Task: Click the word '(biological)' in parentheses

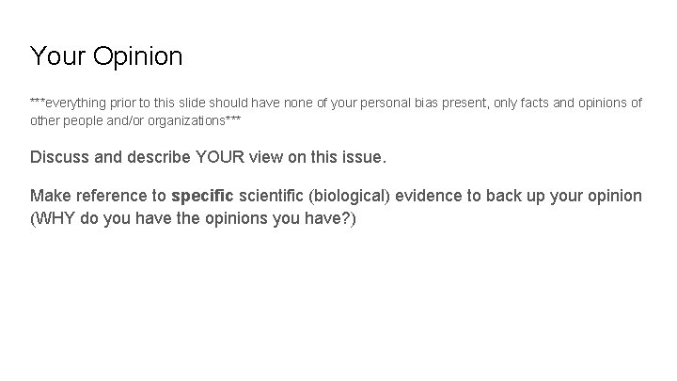Action: 349,196
